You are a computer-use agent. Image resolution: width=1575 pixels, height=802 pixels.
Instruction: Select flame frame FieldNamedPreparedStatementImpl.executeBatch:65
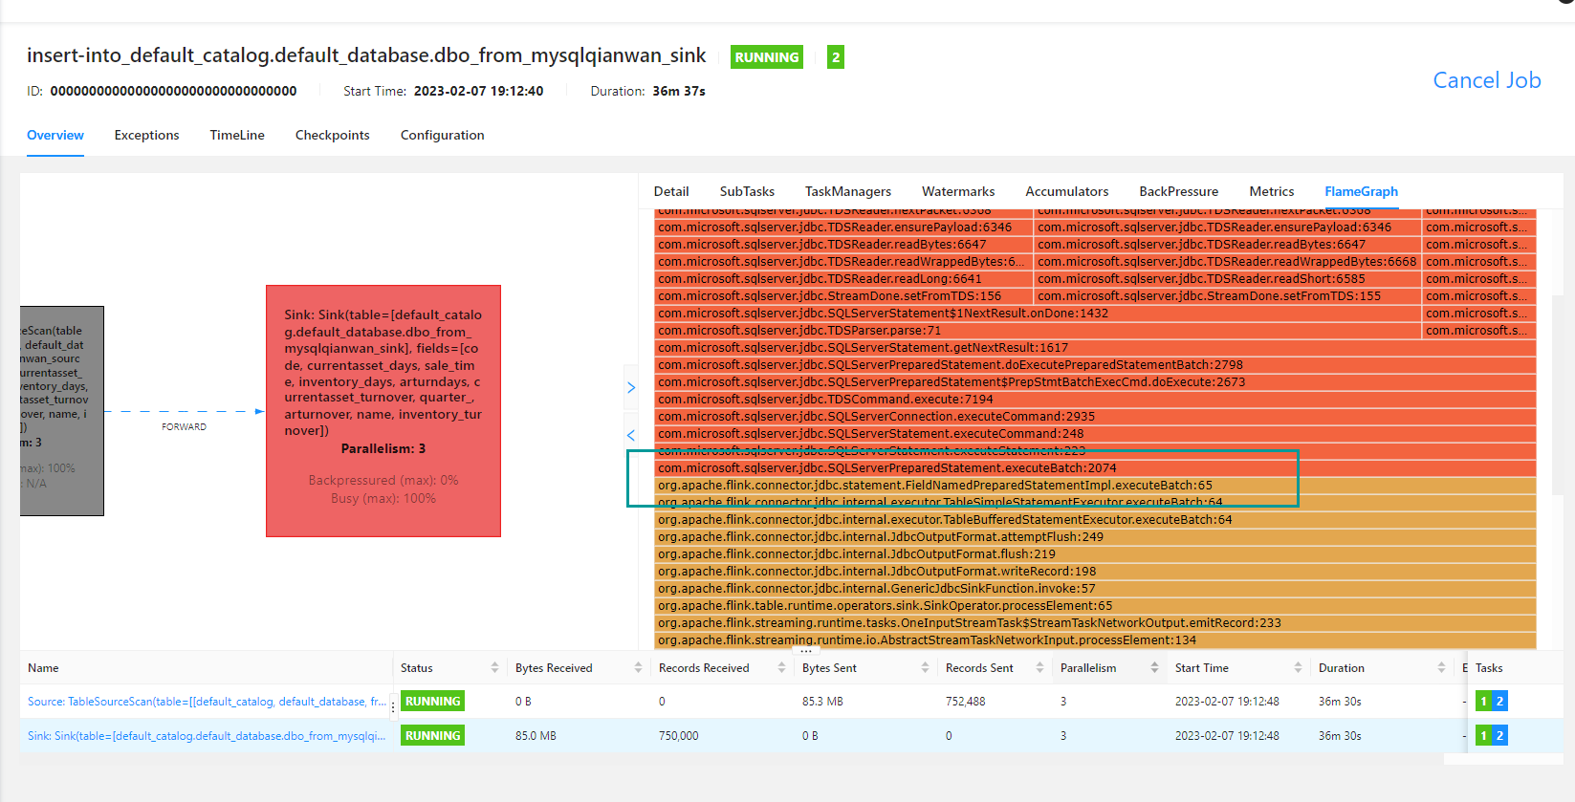click(x=1095, y=486)
